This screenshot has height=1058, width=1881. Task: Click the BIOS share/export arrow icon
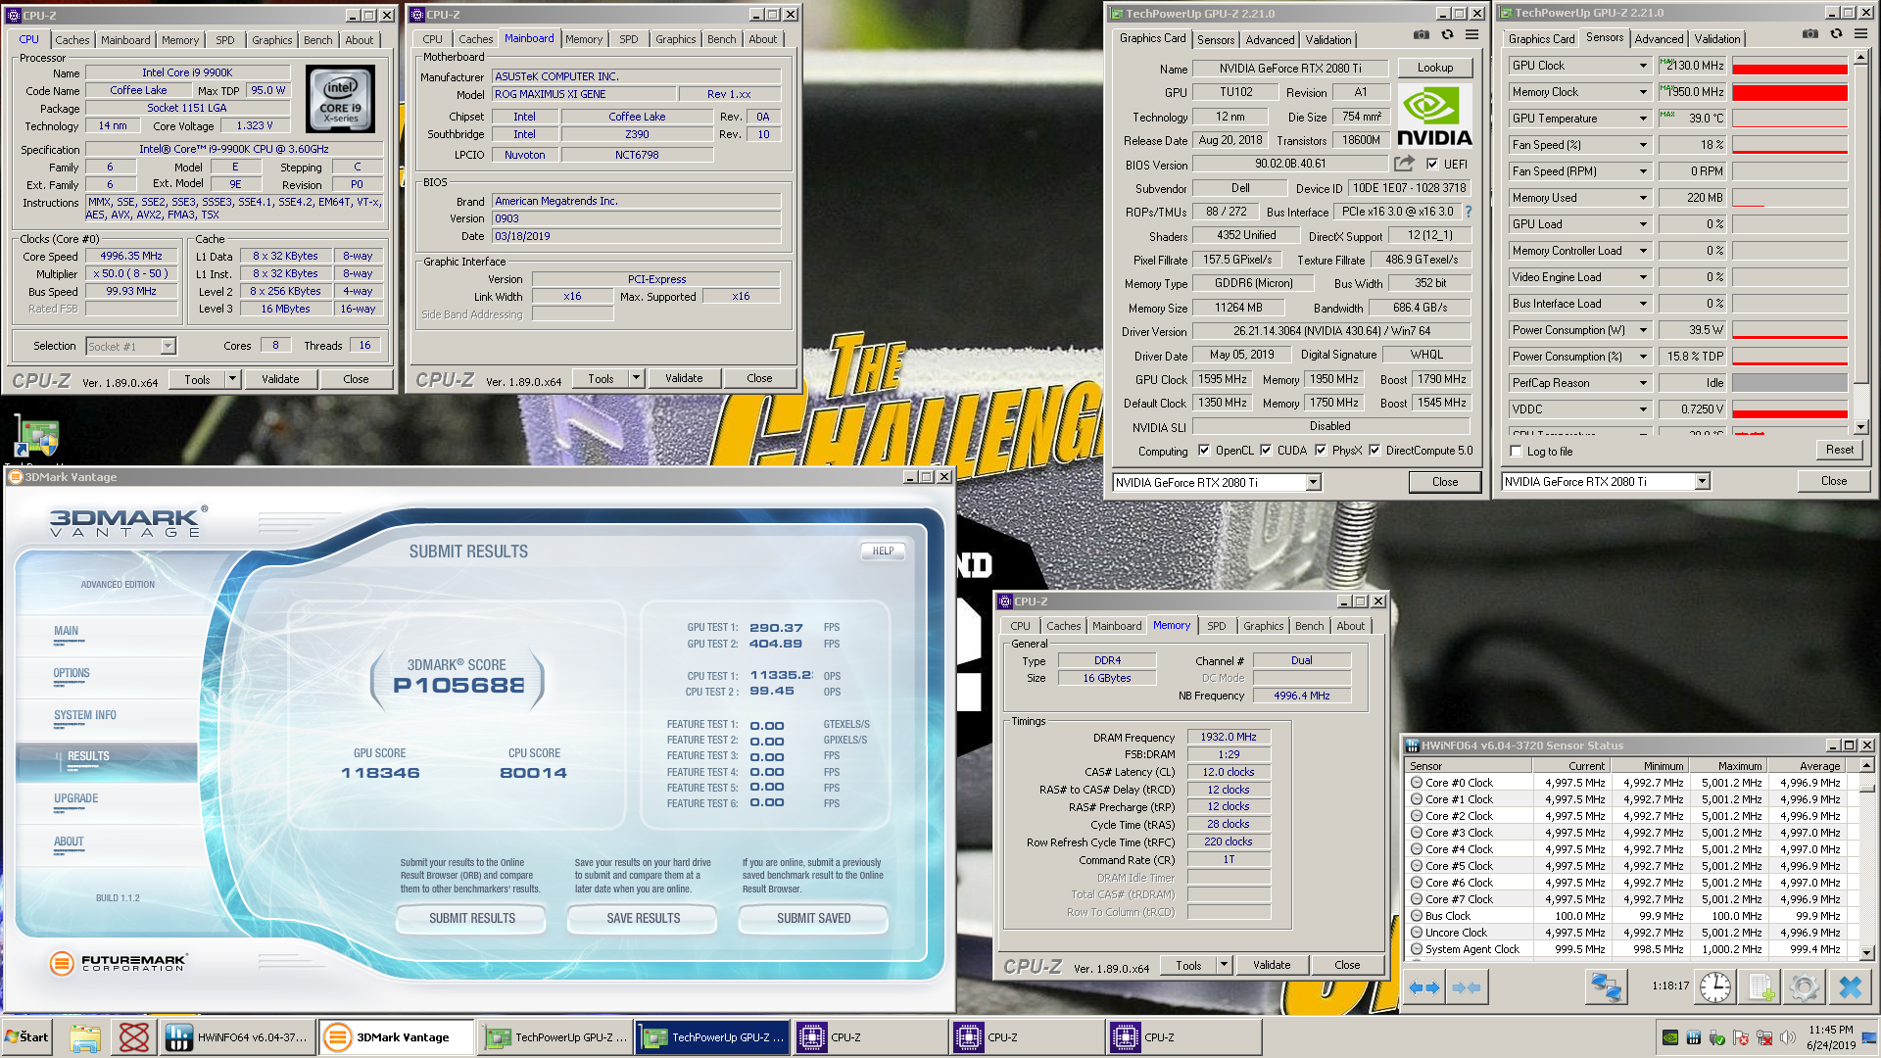click(1405, 164)
